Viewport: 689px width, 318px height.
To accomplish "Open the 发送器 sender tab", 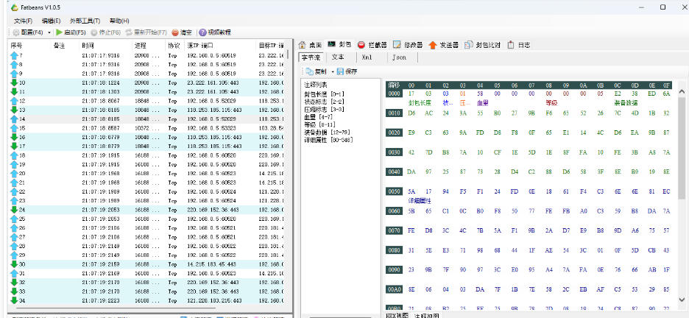I will [x=444, y=45].
